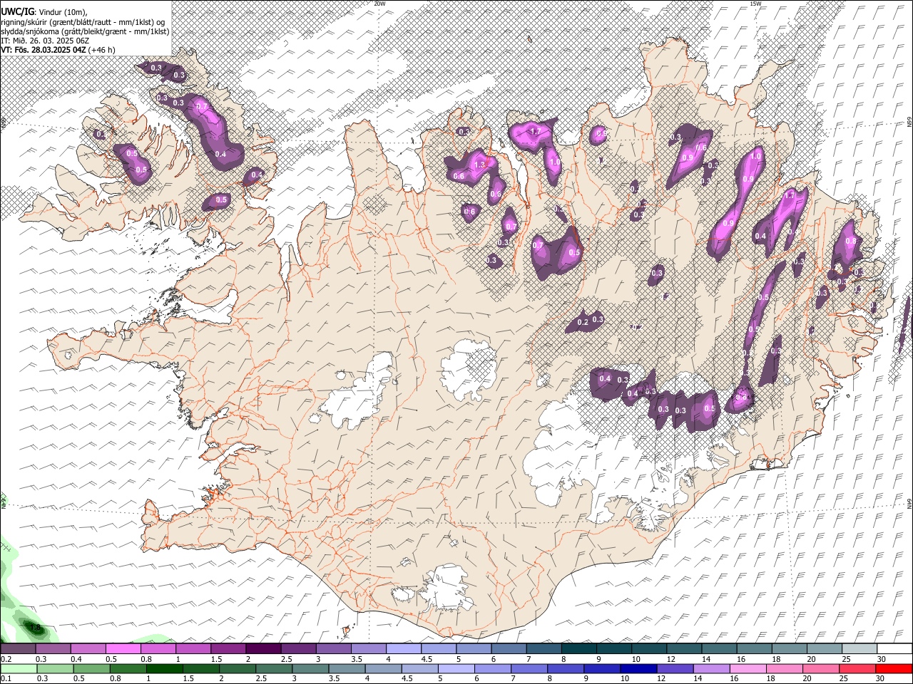
Task: Click the lavender top-row swatch between 4 and 4.5
Action: pos(403,648)
